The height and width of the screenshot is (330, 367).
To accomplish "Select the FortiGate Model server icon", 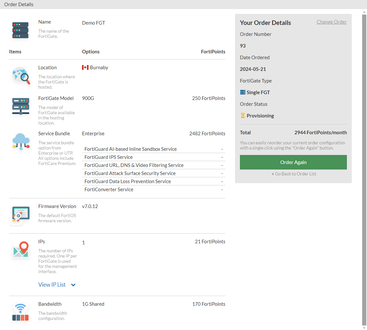I will [20, 106].
